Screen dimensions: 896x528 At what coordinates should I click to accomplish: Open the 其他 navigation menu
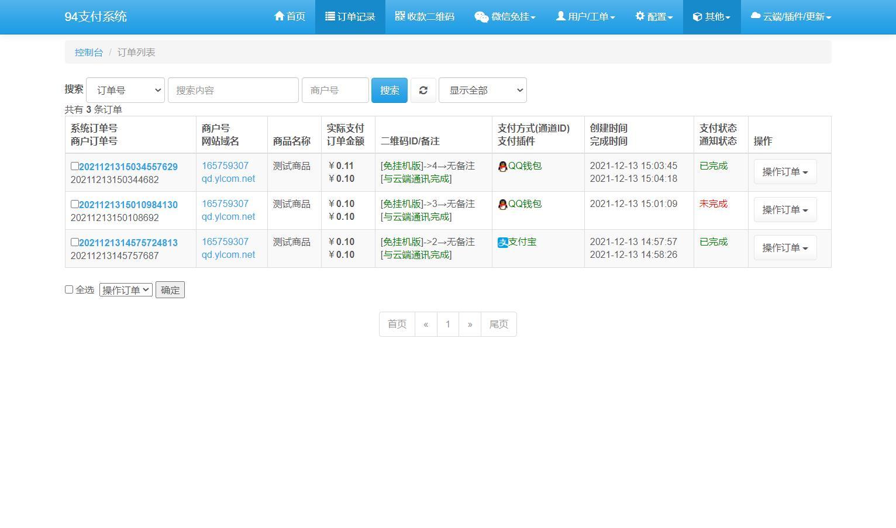(712, 16)
